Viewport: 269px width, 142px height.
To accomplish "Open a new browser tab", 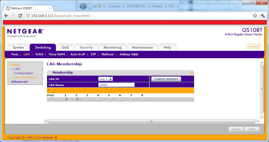I will point(57,8).
